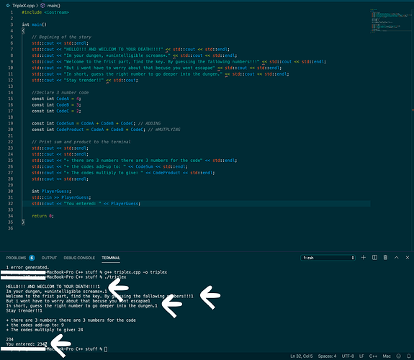Image resolution: width=414 pixels, height=360 pixels.
Task: Click "std::cin >> PlayerGuess;" line
Action: tap(61, 197)
